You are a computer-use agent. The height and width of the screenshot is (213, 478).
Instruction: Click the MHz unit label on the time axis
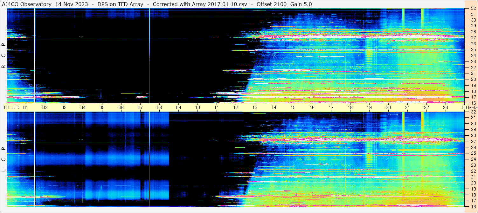coord(471,107)
